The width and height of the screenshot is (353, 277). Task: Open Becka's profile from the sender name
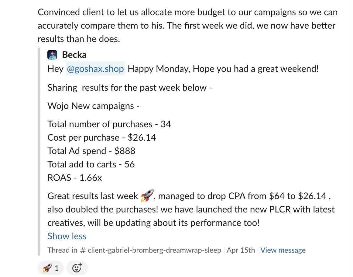[x=74, y=55]
